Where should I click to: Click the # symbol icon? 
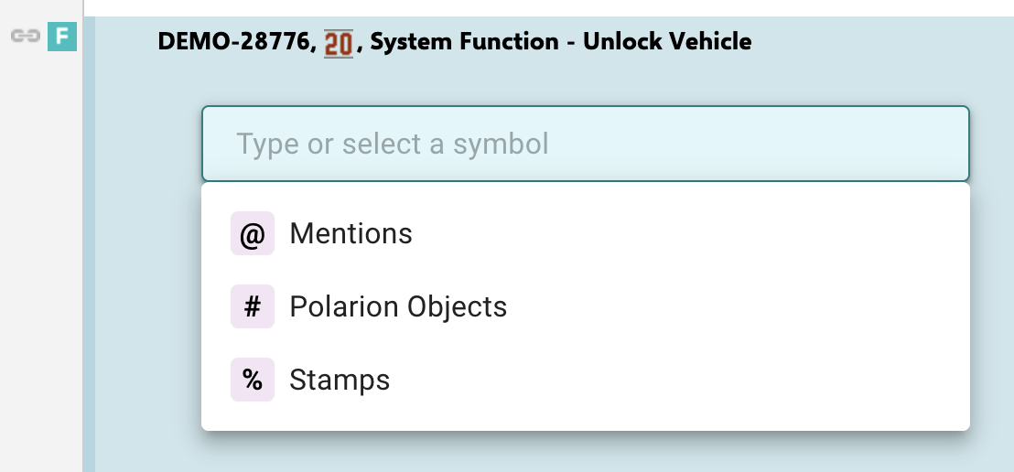253,306
